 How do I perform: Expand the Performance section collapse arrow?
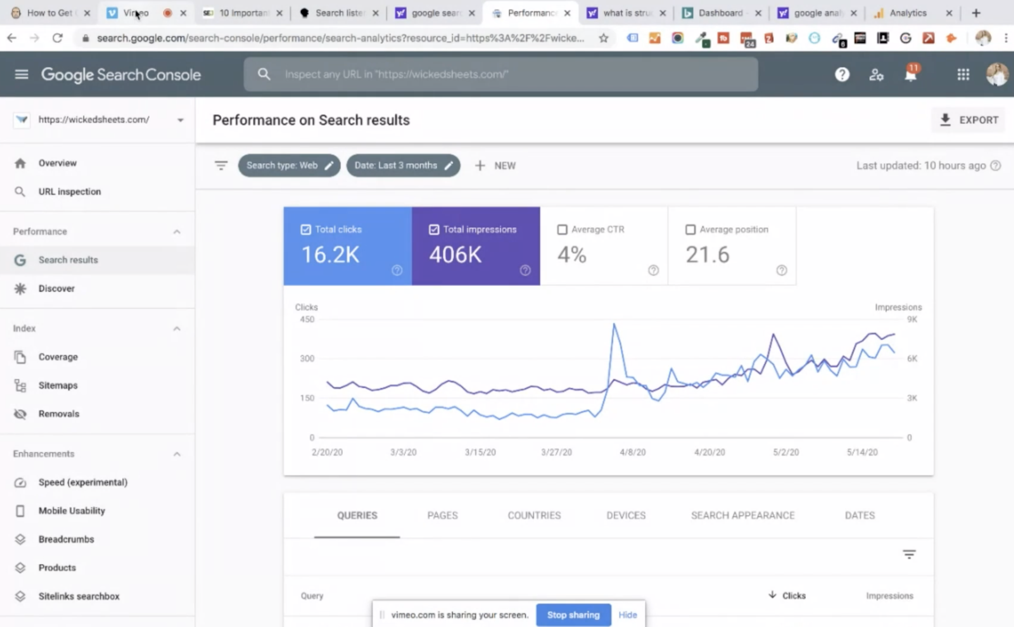click(x=177, y=231)
